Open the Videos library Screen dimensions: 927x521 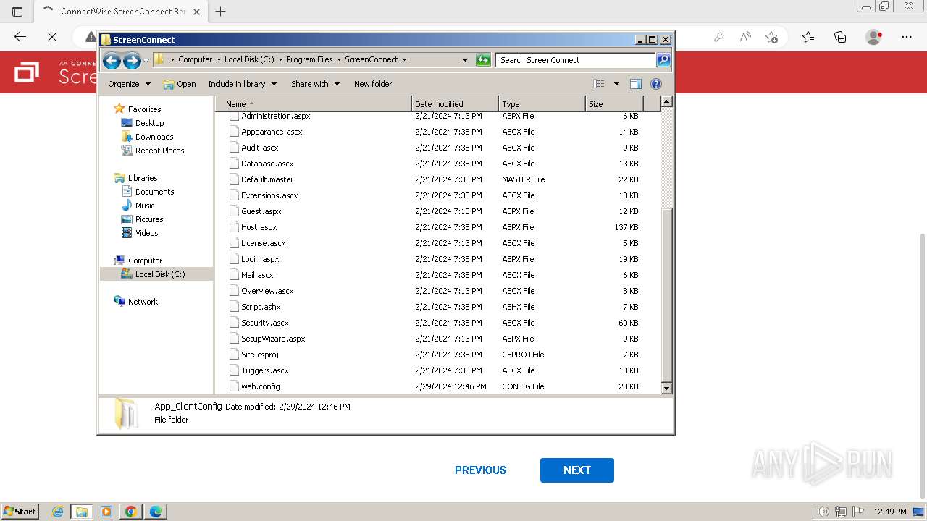pos(146,233)
